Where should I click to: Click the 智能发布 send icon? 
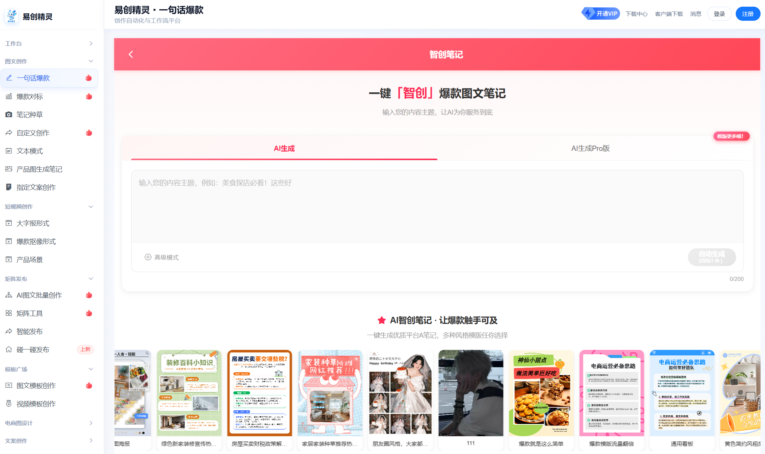tap(9, 331)
